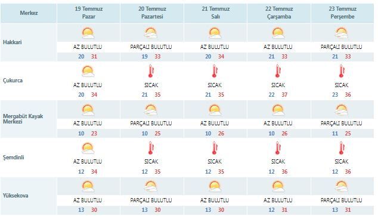Viewport: 378px width, 216px height.
Task: Select the Çukurca location label
Action: point(13,81)
